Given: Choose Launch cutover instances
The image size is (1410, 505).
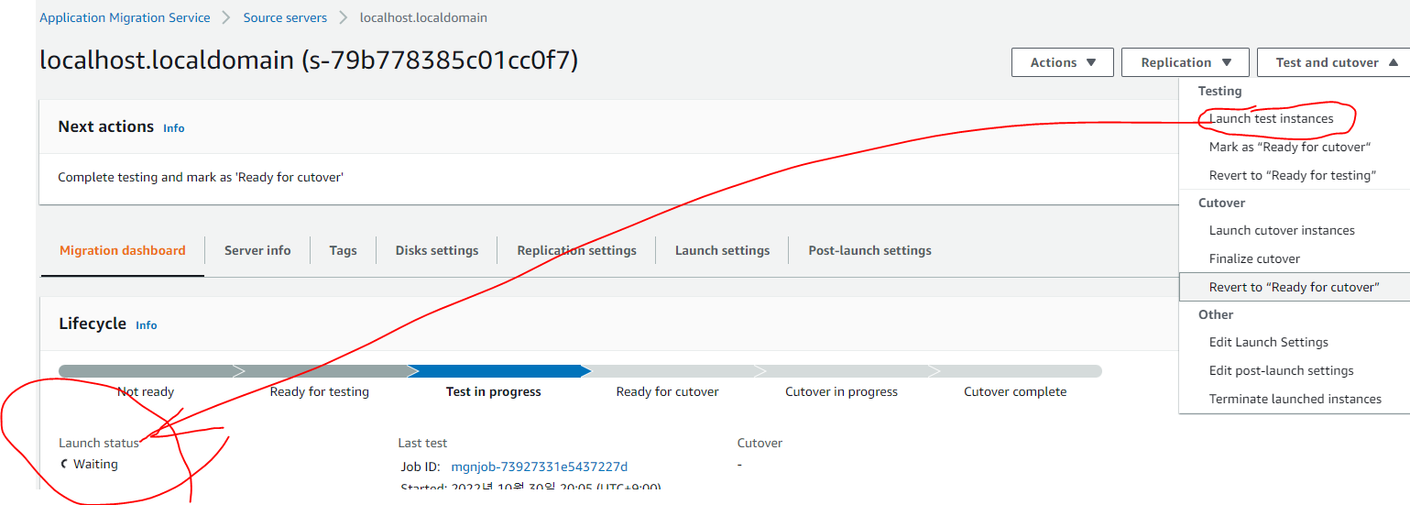Looking at the screenshot, I should point(1282,230).
